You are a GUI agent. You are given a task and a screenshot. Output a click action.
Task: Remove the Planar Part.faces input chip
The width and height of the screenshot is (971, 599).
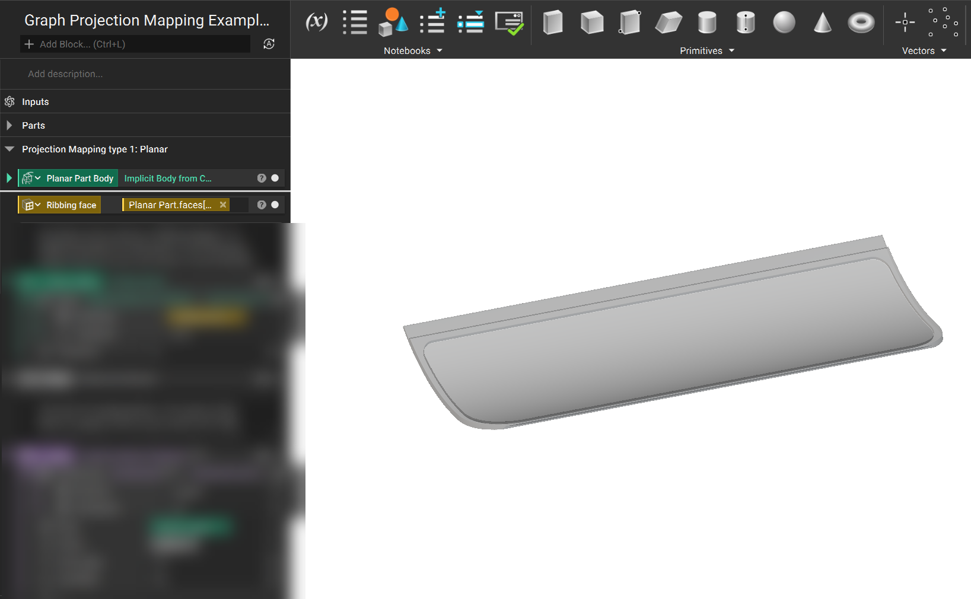coord(223,205)
